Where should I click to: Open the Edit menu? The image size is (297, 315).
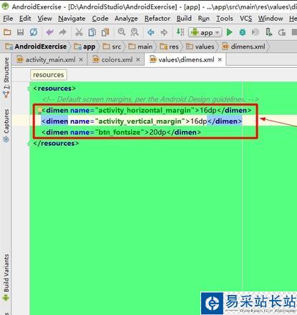point(25,19)
